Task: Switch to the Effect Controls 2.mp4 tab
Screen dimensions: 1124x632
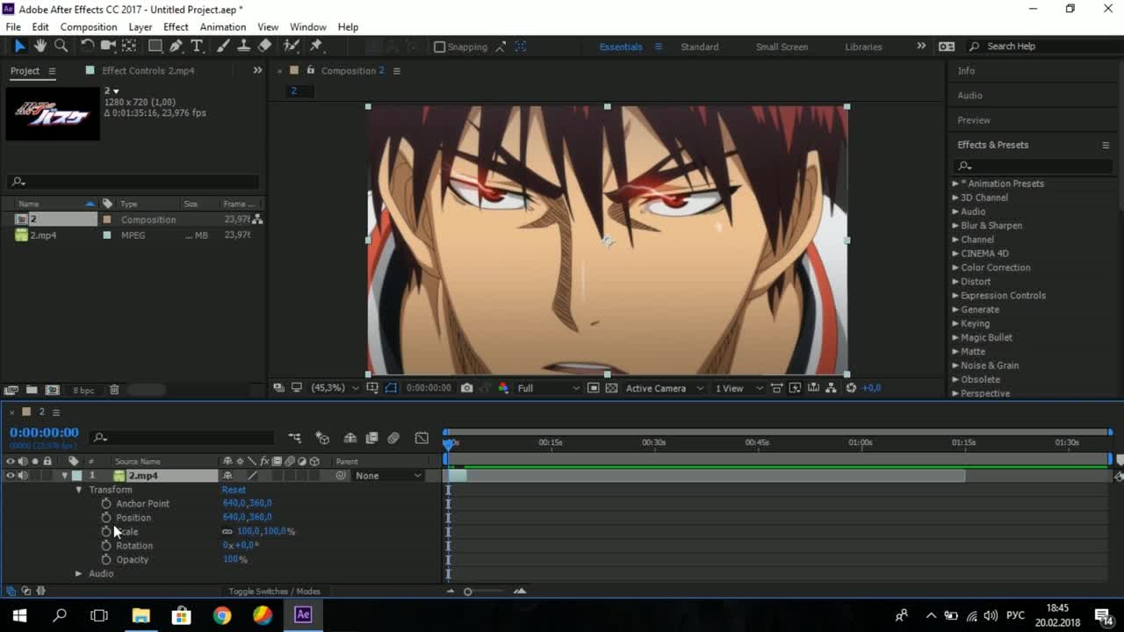Action: pos(148,70)
